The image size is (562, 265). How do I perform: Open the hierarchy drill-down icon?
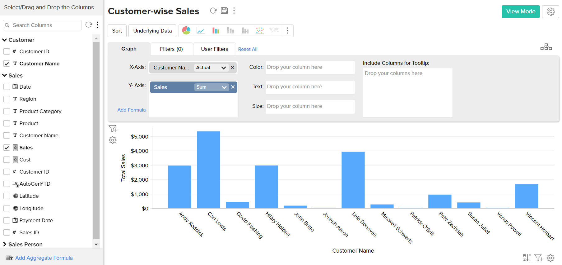(546, 47)
